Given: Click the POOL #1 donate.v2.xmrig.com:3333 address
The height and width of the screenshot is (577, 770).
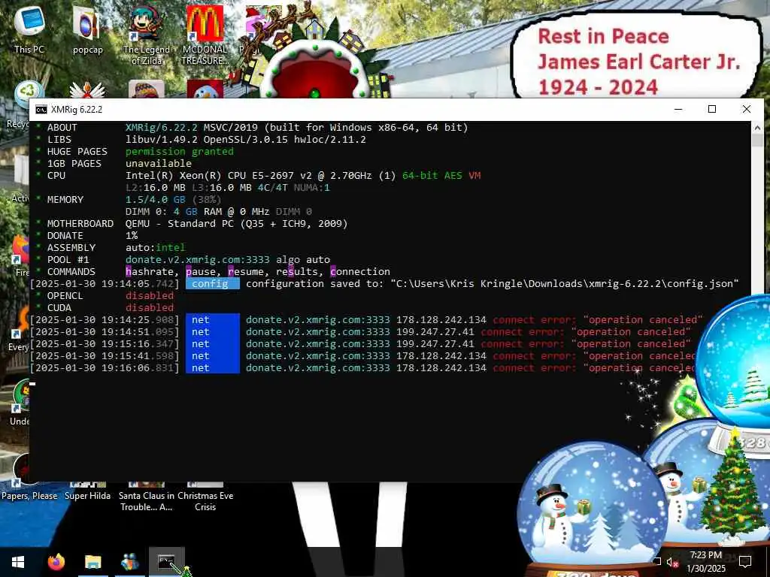Looking at the screenshot, I should pos(198,259).
